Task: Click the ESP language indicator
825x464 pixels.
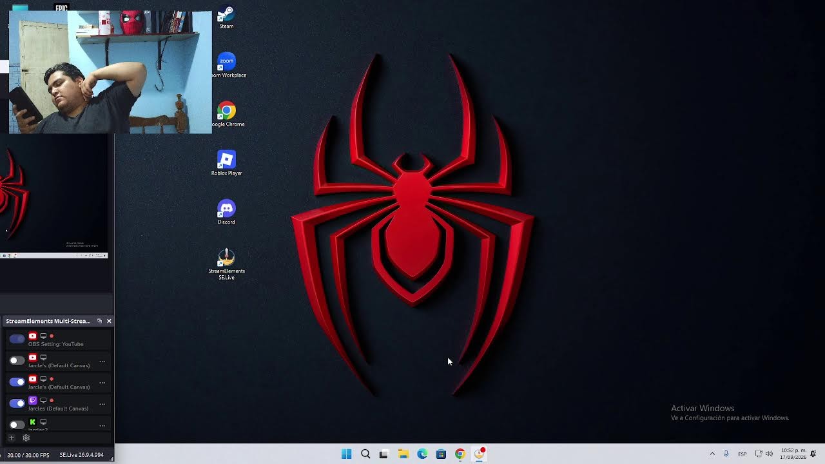Action: point(742,454)
